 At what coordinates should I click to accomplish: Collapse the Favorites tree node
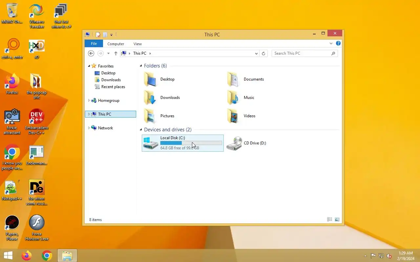tap(89, 66)
